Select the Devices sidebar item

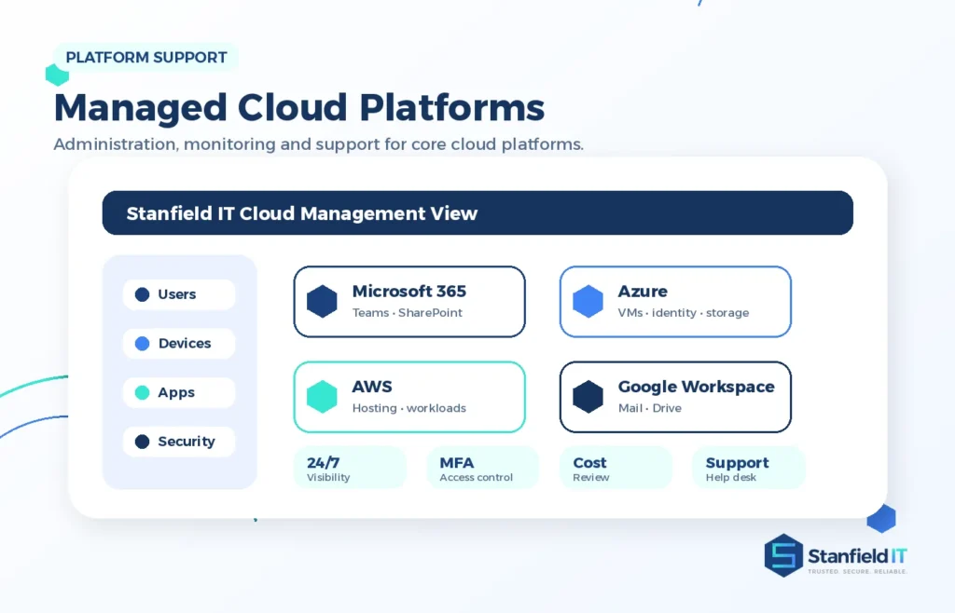click(179, 344)
